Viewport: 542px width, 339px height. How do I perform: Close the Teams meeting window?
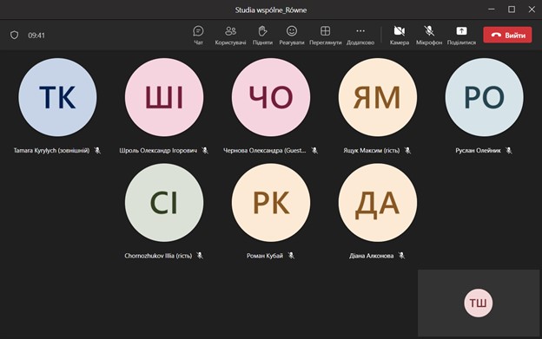click(x=532, y=10)
